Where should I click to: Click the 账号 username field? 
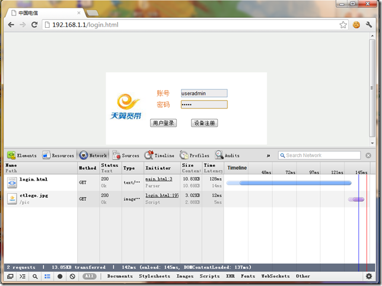pos(204,93)
